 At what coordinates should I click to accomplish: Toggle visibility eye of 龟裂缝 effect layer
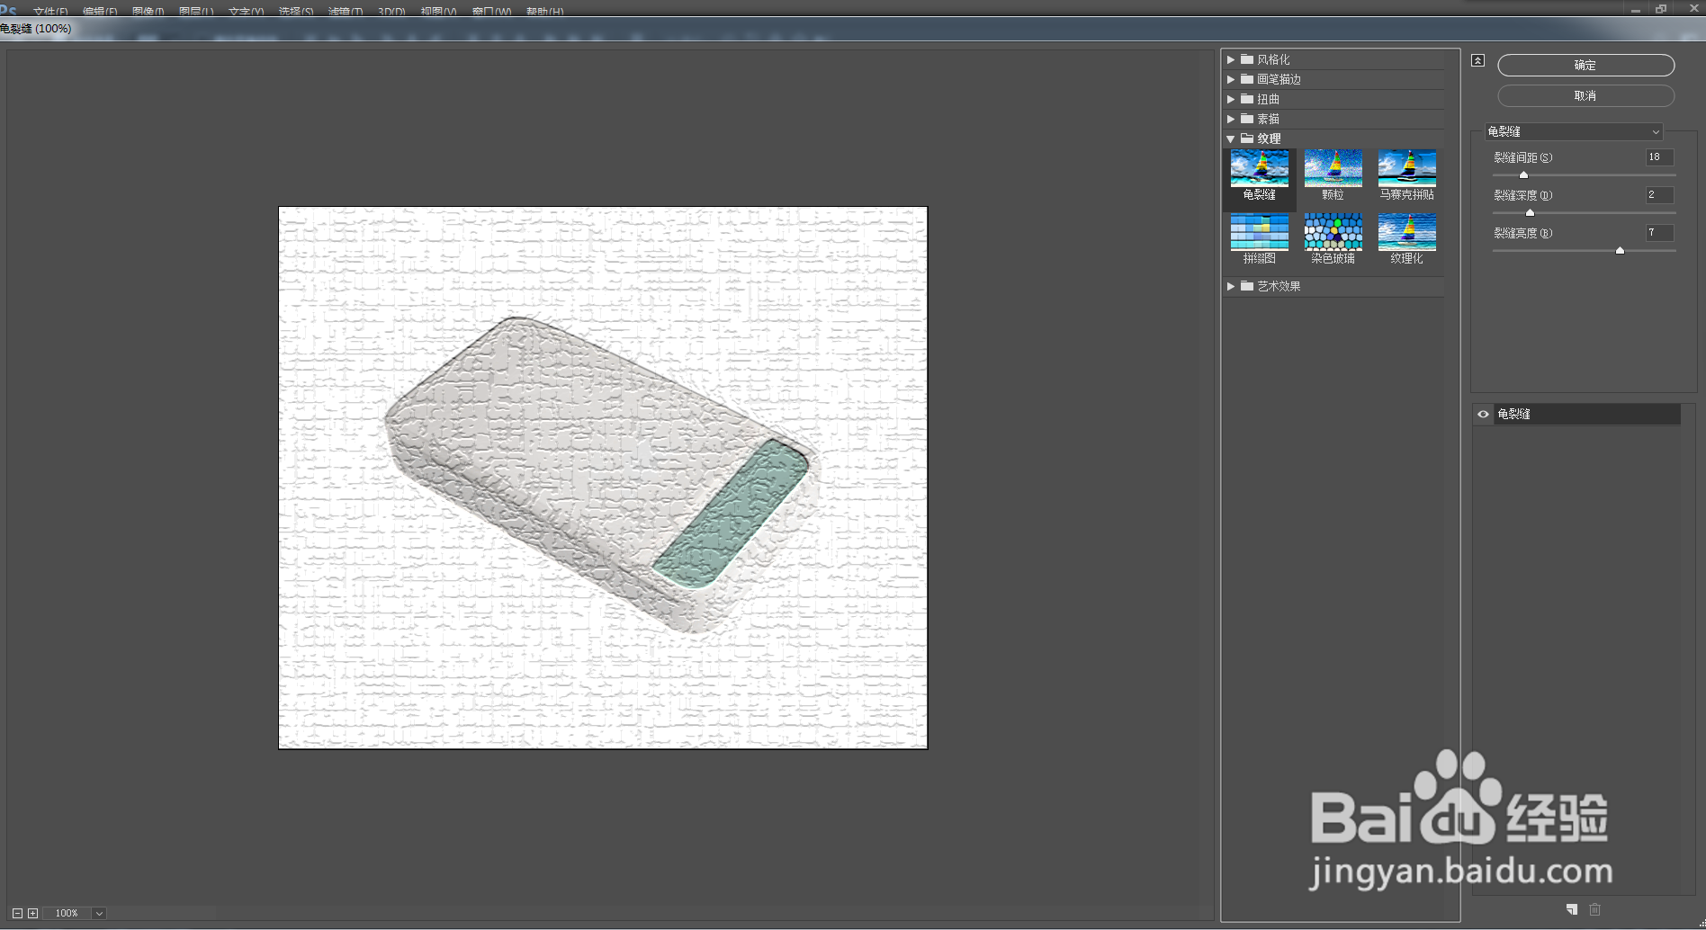coord(1483,415)
